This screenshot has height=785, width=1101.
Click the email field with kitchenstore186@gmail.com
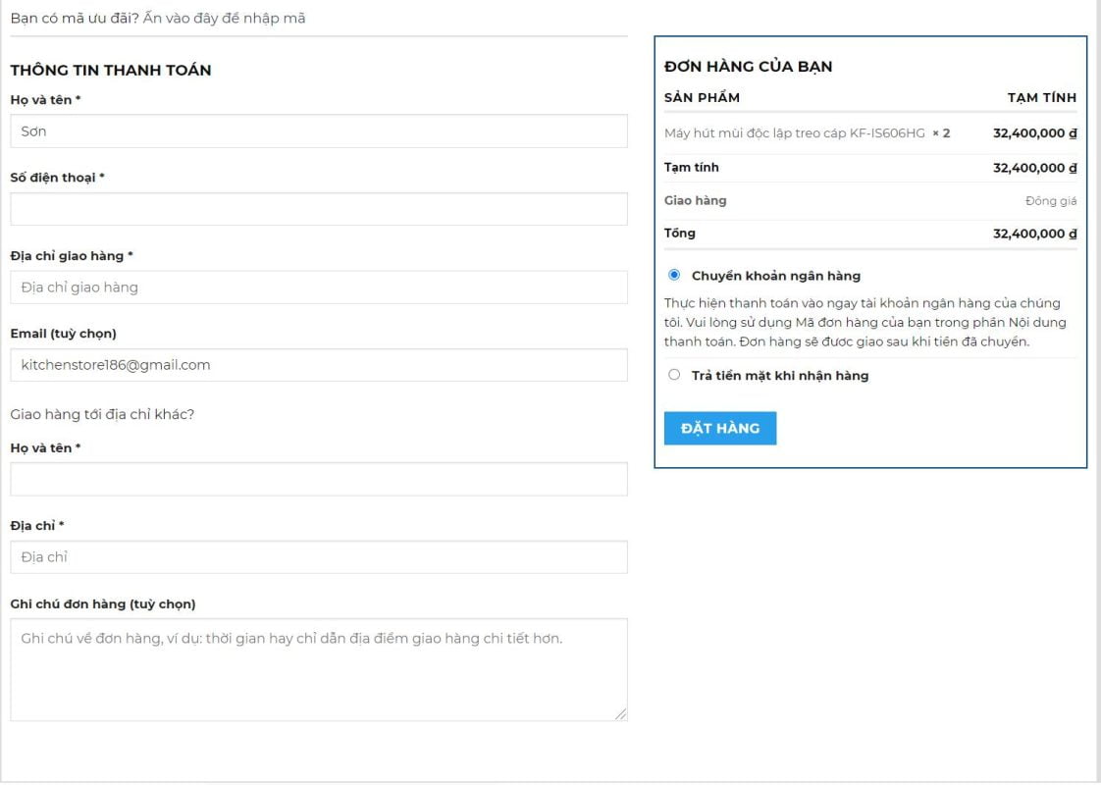[x=319, y=365]
